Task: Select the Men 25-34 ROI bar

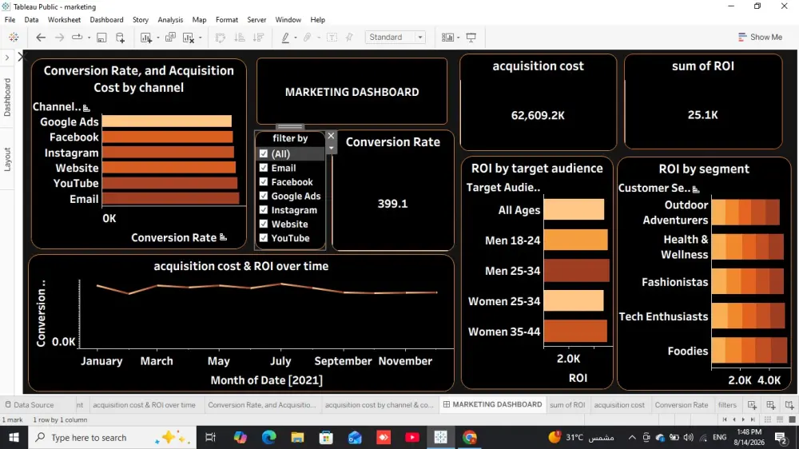Action: click(x=576, y=270)
